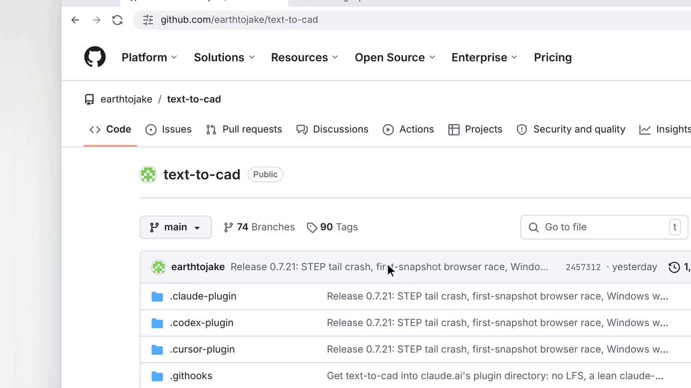Open commit message on .codex-plugin row

(x=498, y=323)
